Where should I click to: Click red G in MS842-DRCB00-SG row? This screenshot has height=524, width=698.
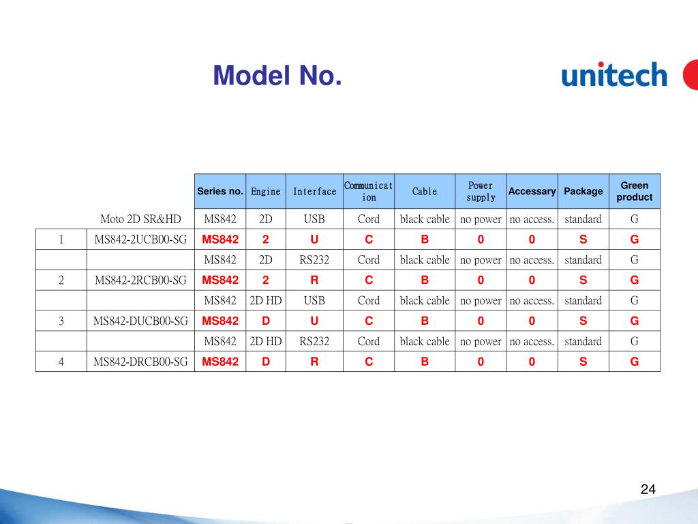pos(635,362)
